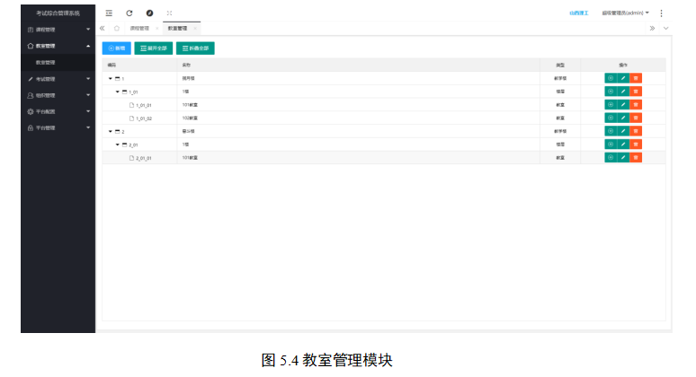Add child under row 1_01
The image size is (696, 377).
click(611, 92)
